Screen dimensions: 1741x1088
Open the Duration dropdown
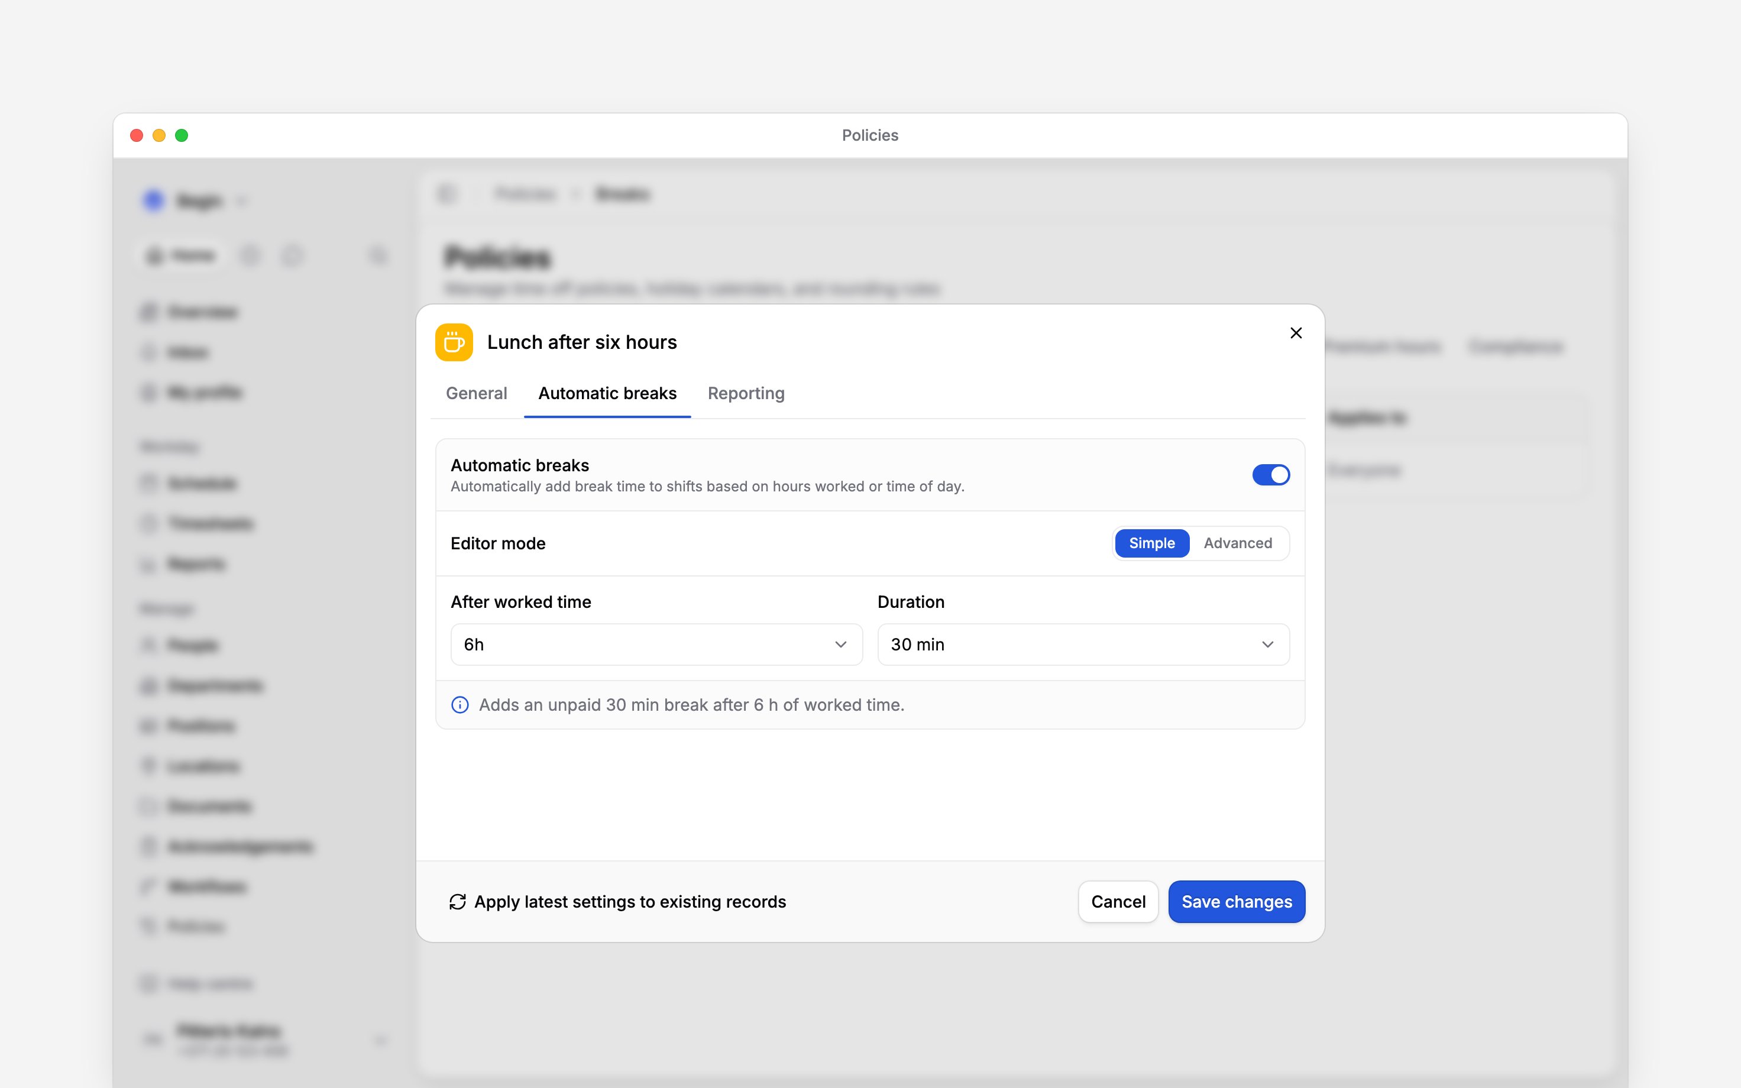tap(1083, 644)
